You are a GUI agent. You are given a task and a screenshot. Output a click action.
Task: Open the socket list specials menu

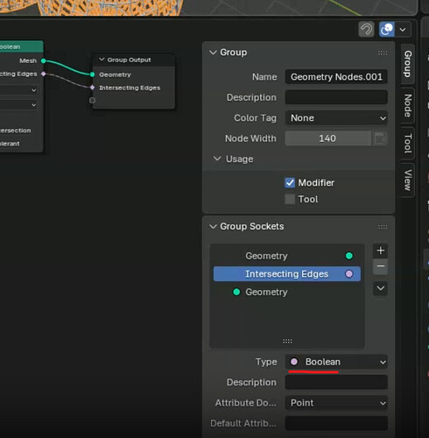(x=380, y=288)
